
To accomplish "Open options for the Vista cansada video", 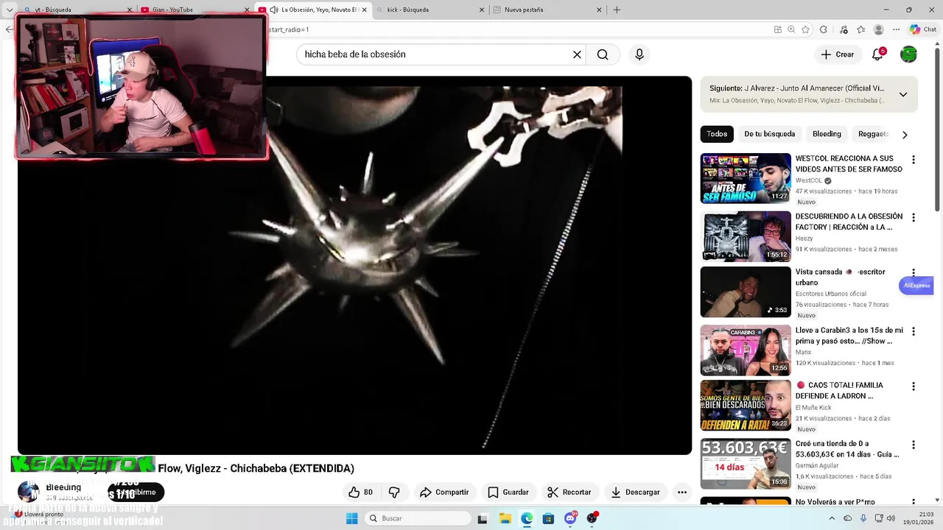I will coord(914,273).
